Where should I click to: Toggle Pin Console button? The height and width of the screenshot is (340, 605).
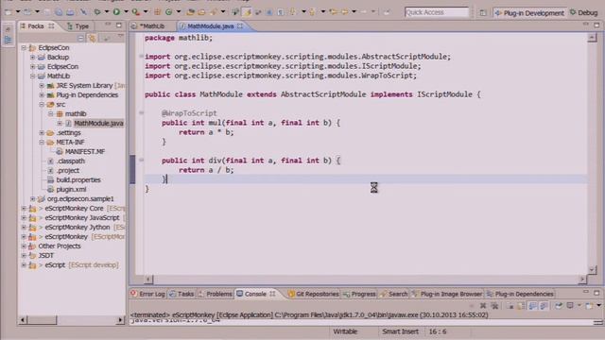[x=559, y=306]
